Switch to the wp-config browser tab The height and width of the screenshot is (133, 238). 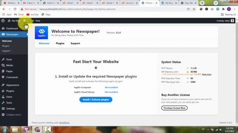tap(129, 3)
